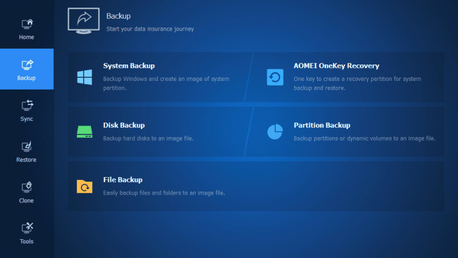Click the OneKey Recovery circular arrow icon

(275, 77)
